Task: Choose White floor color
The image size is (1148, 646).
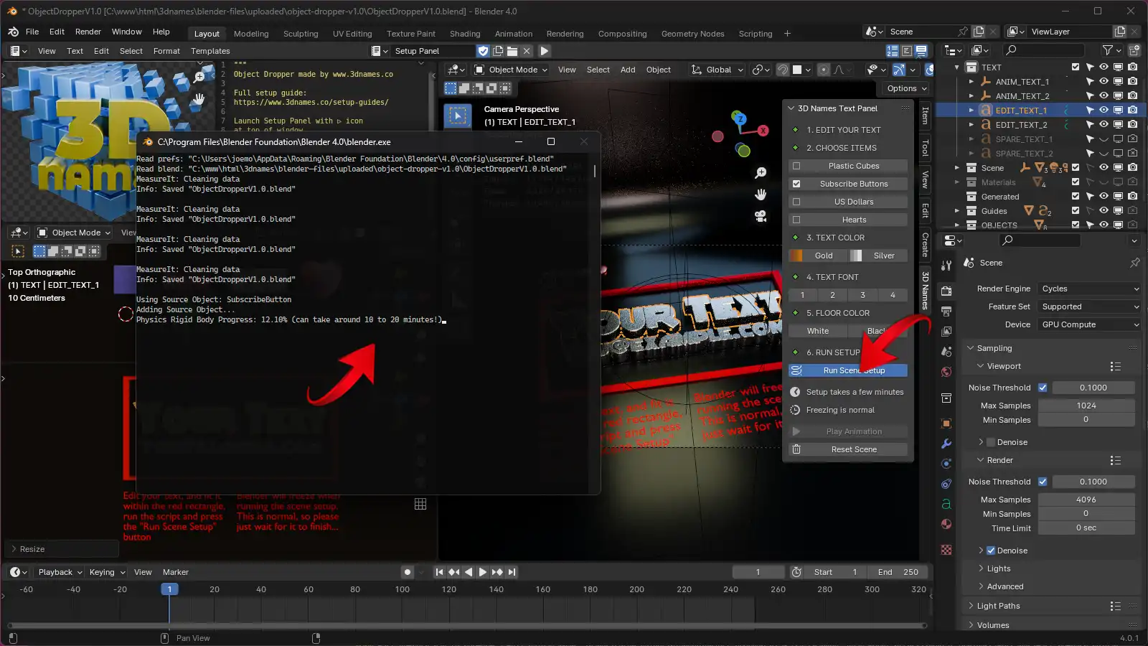Action: click(818, 331)
